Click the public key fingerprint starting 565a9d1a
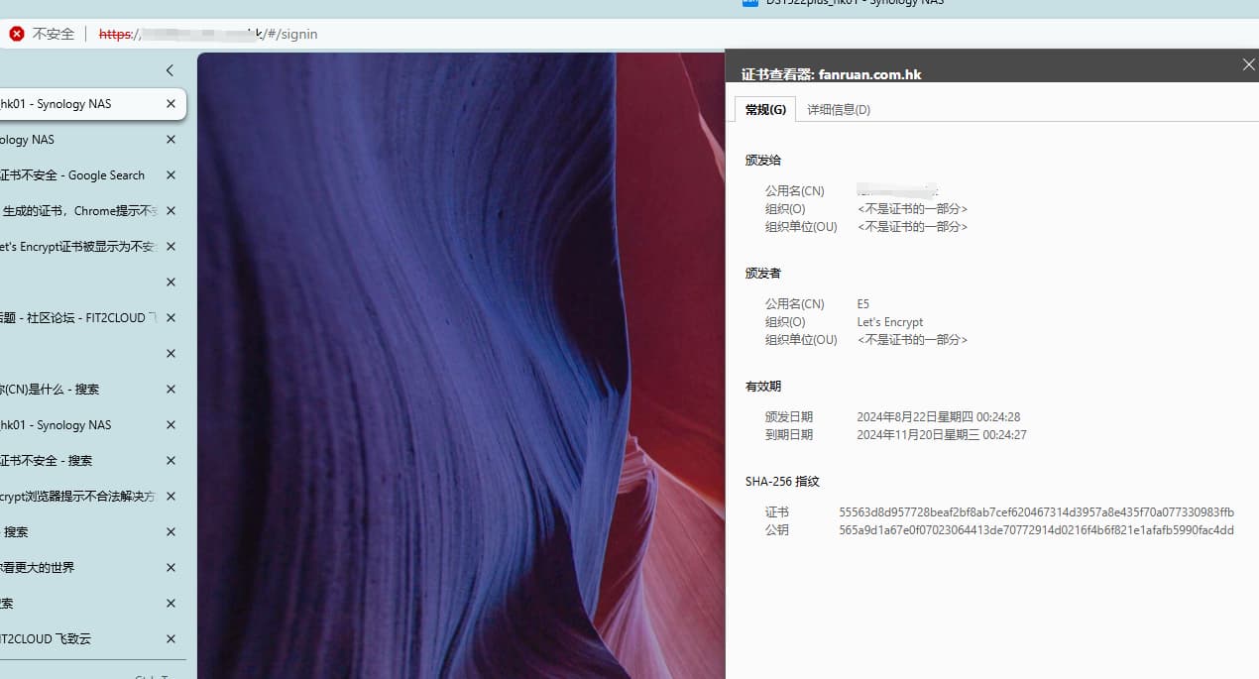 [x=1037, y=530]
